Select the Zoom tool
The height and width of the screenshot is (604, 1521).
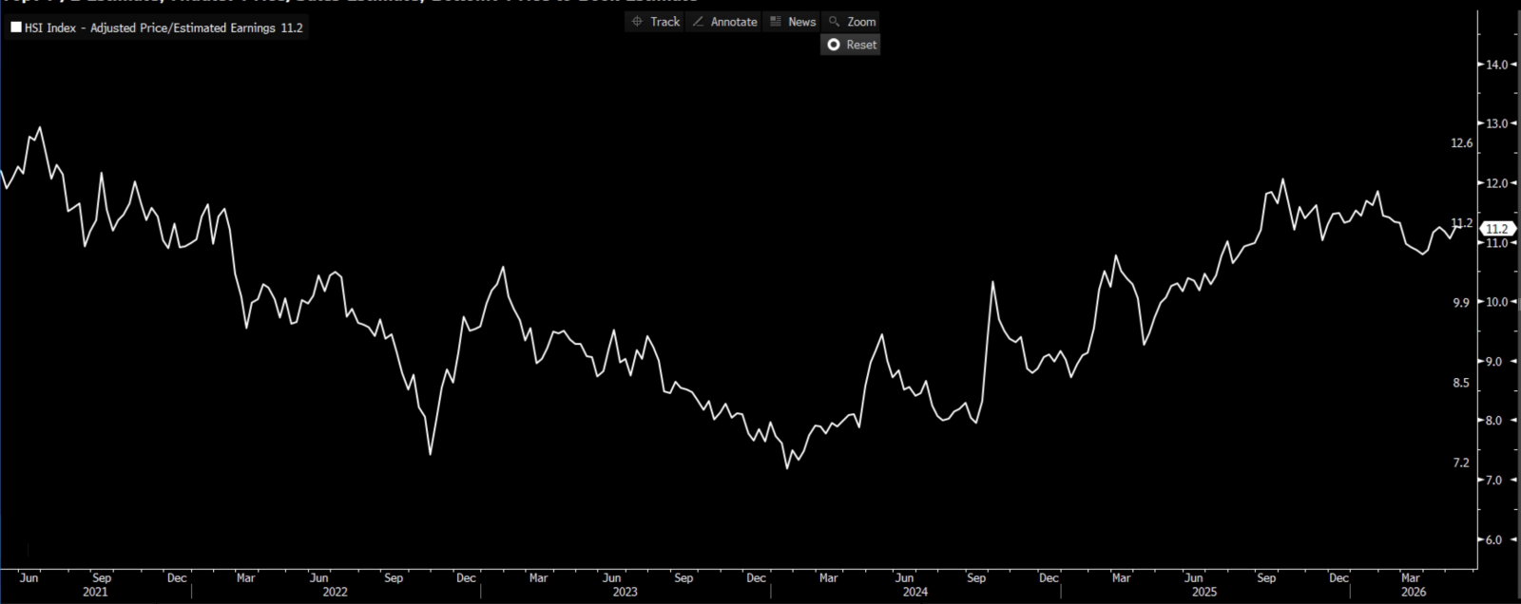click(x=851, y=21)
